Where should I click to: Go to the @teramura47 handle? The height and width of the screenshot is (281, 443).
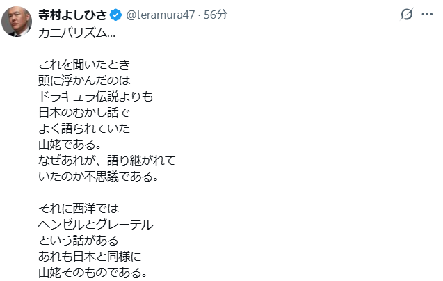(159, 15)
